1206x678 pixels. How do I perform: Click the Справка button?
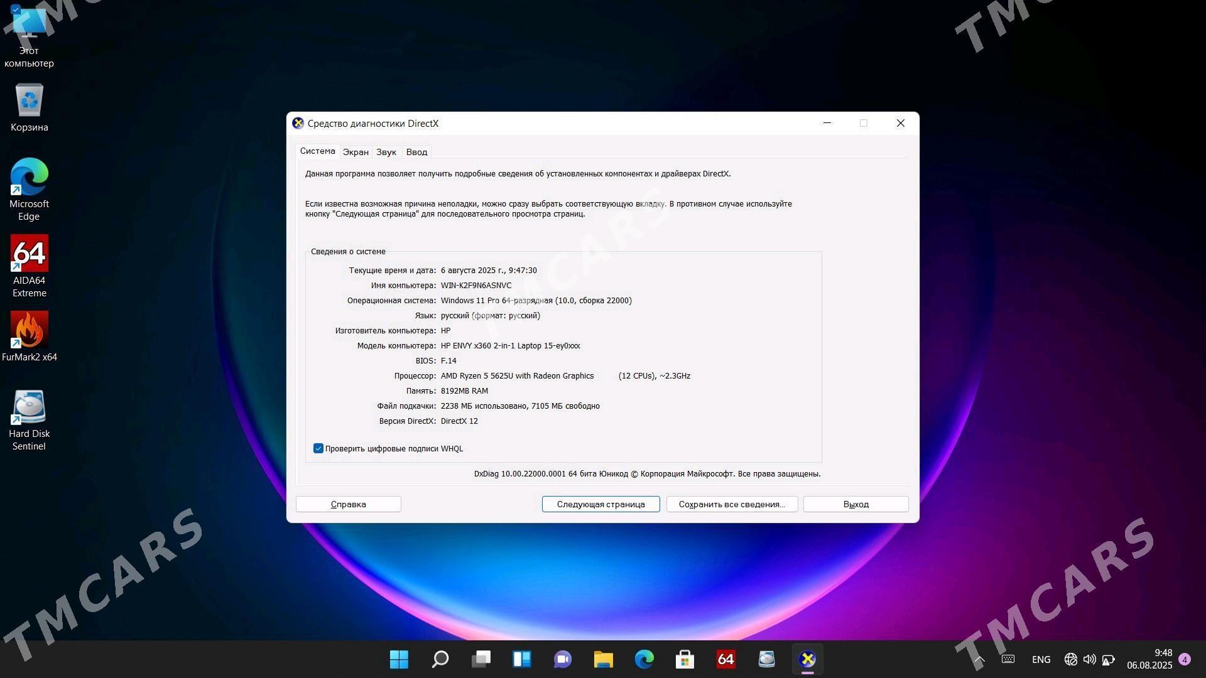[349, 504]
